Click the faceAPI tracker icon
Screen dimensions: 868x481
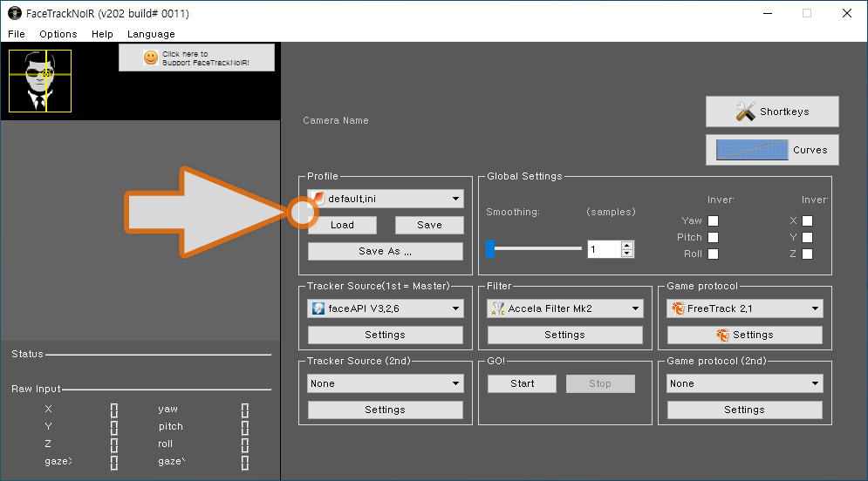tap(318, 308)
